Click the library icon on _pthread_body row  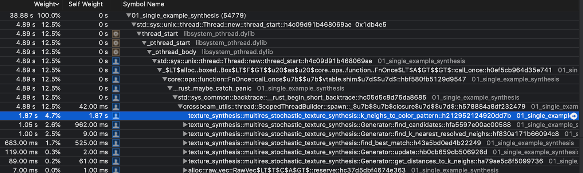coord(116,52)
